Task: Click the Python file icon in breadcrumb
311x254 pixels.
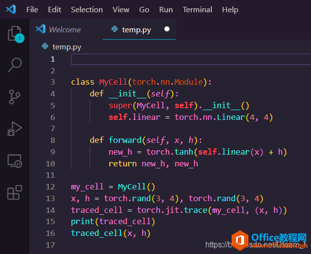Action: pos(45,47)
